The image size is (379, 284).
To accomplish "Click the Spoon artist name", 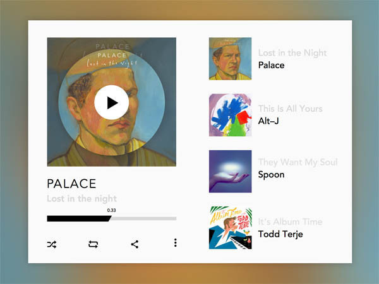I will click(271, 175).
